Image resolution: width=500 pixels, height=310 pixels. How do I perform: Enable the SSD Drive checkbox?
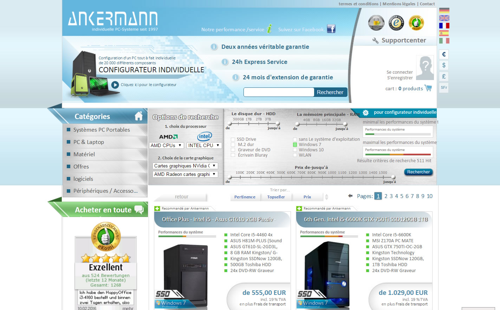(x=233, y=139)
